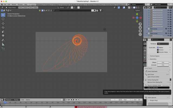Play the animation forward
The height and width of the screenshot is (108, 173).
74,100
